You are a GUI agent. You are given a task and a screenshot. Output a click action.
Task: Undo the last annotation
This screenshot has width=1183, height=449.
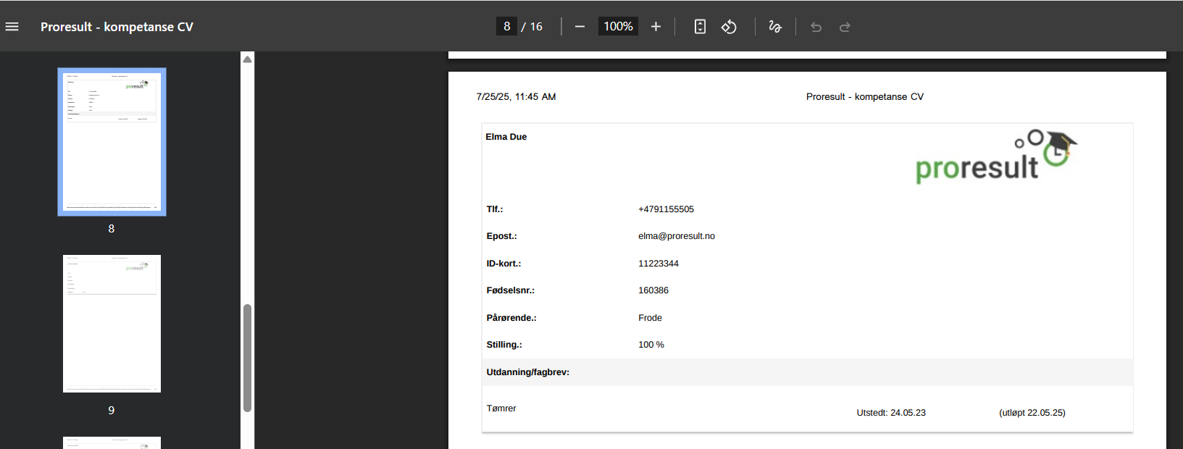[x=816, y=27]
